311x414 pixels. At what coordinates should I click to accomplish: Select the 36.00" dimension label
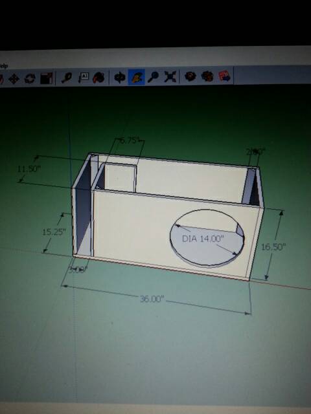[x=152, y=299]
